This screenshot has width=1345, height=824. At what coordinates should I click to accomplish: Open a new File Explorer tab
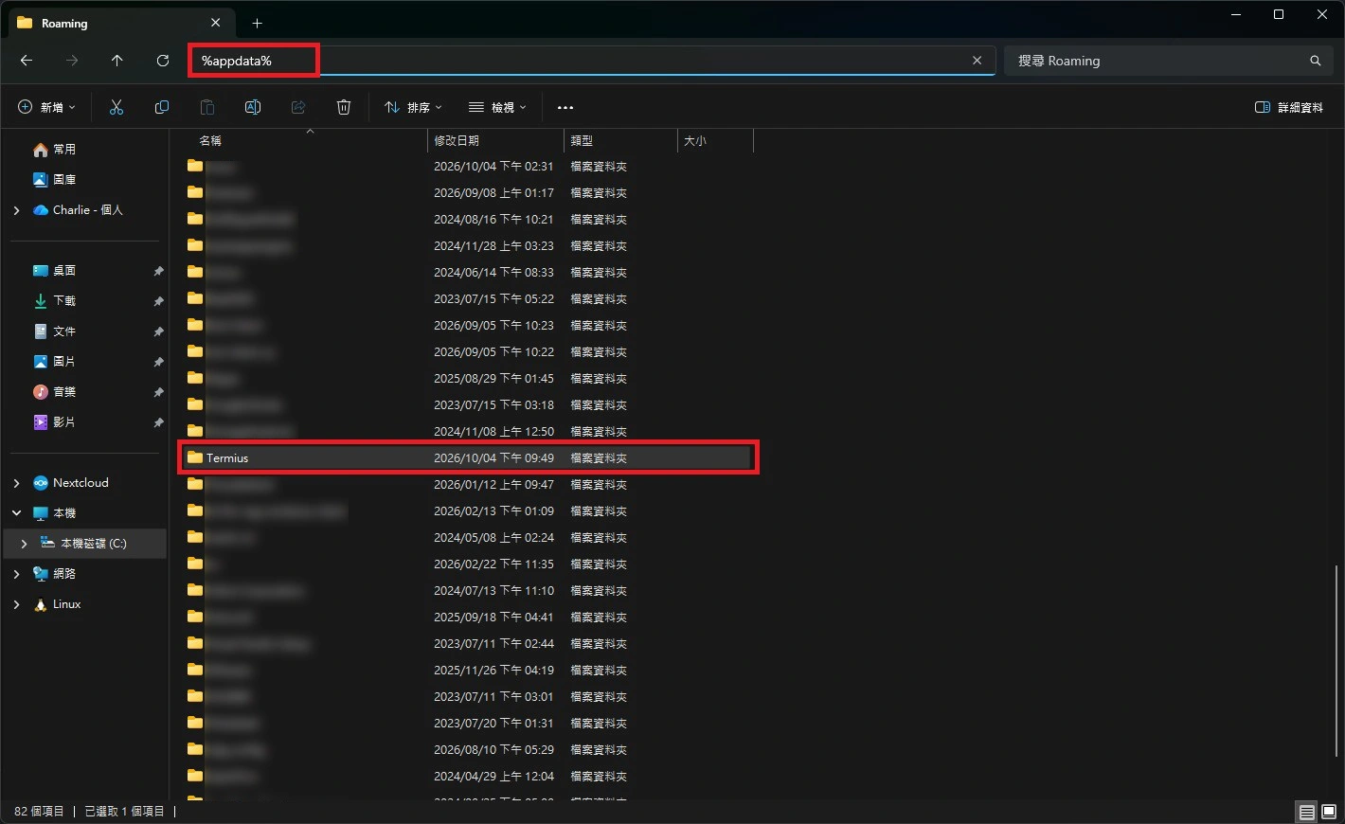pos(257,23)
